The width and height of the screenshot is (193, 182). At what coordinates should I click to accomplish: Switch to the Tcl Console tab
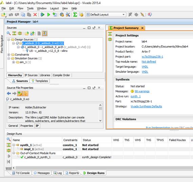pyautogui.click(x=21, y=173)
